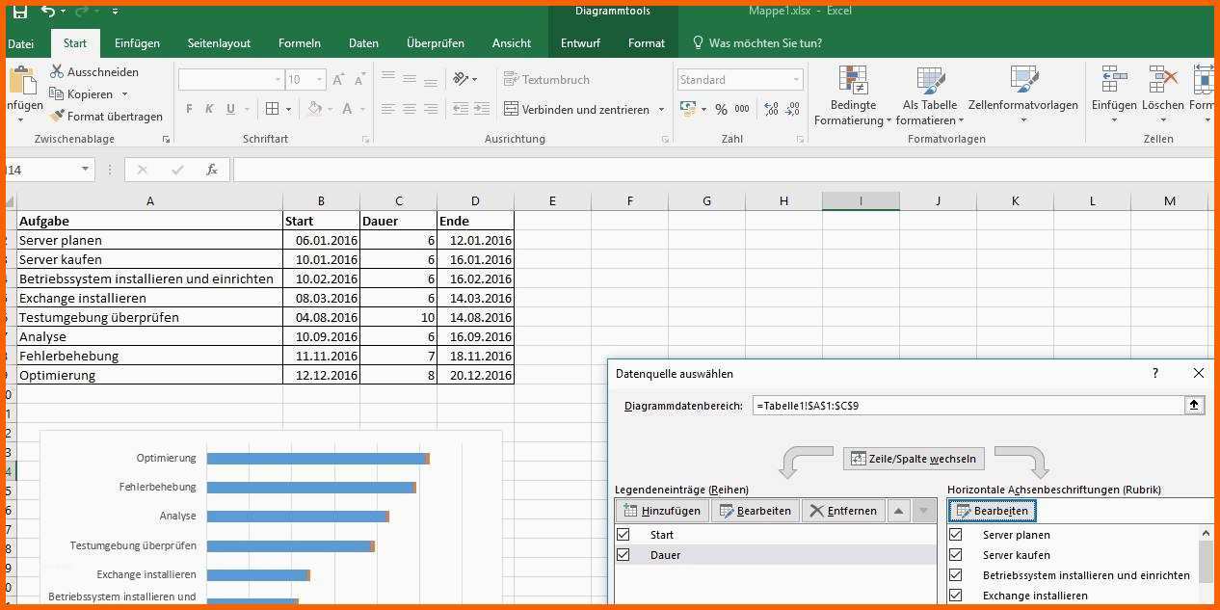Open the font size dropdown
Image resolution: width=1220 pixels, height=610 pixels.
tap(320, 80)
